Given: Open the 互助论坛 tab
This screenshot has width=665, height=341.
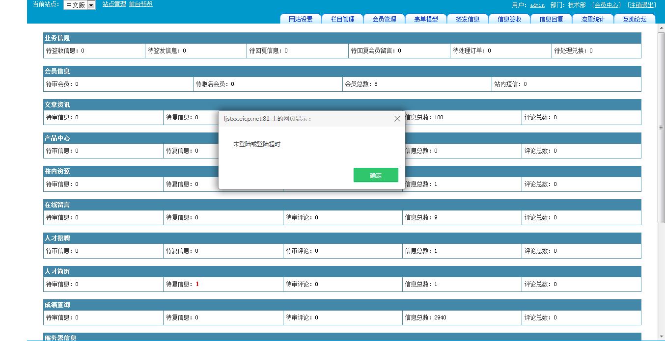Looking at the screenshot, I should [635, 19].
